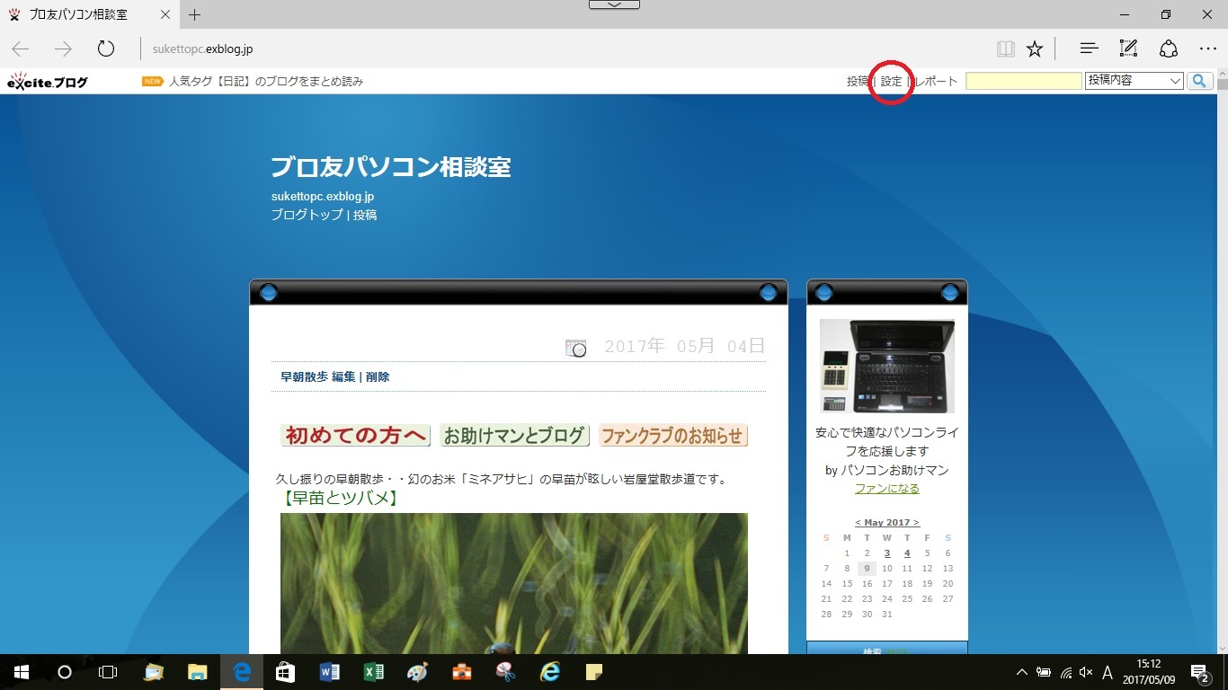Open the Edge Hub three-lines icon
The width and height of the screenshot is (1228, 690).
point(1089,49)
